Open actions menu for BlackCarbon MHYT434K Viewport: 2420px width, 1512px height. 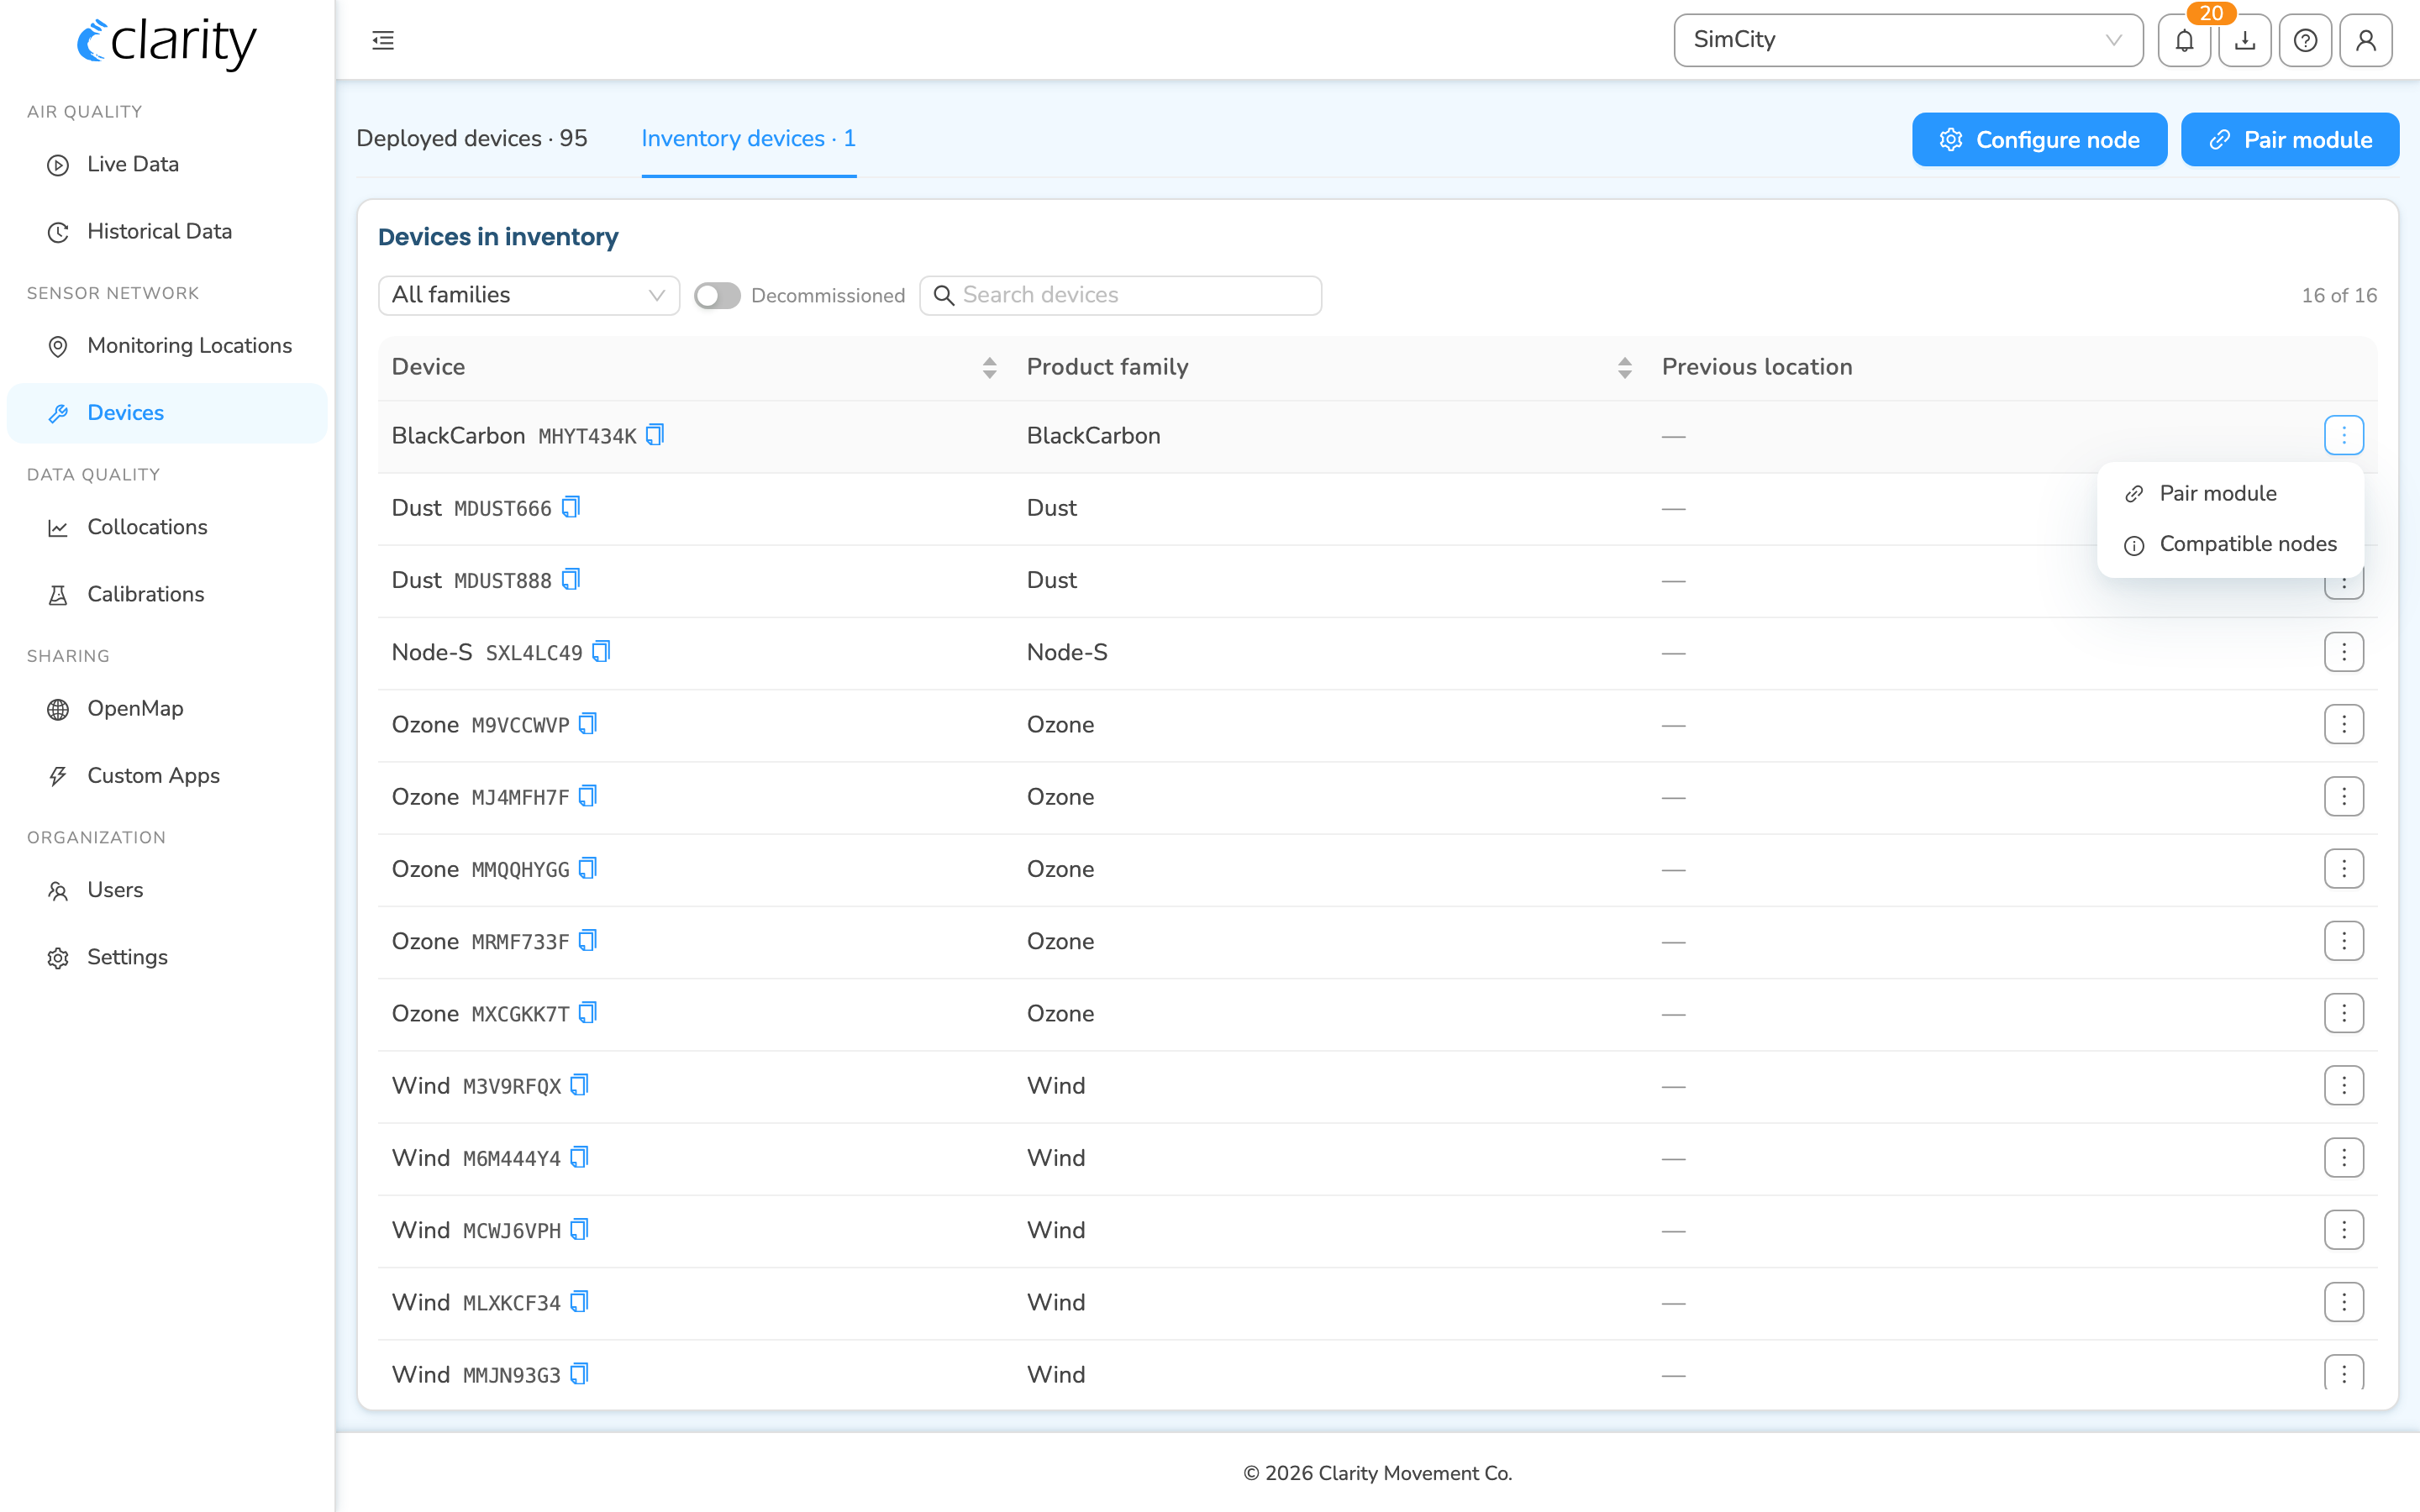(2344, 435)
